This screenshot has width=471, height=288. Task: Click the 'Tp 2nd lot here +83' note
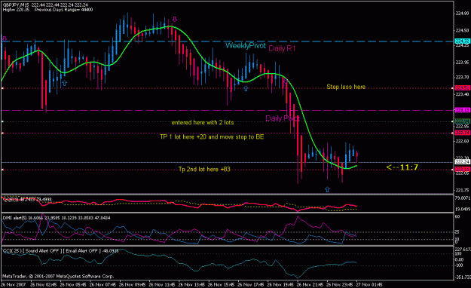(x=204, y=169)
